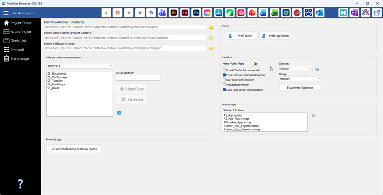Open Microsoft Copilot from the toolbar
Viewport: 383px width, 195px height.
click(x=151, y=13)
